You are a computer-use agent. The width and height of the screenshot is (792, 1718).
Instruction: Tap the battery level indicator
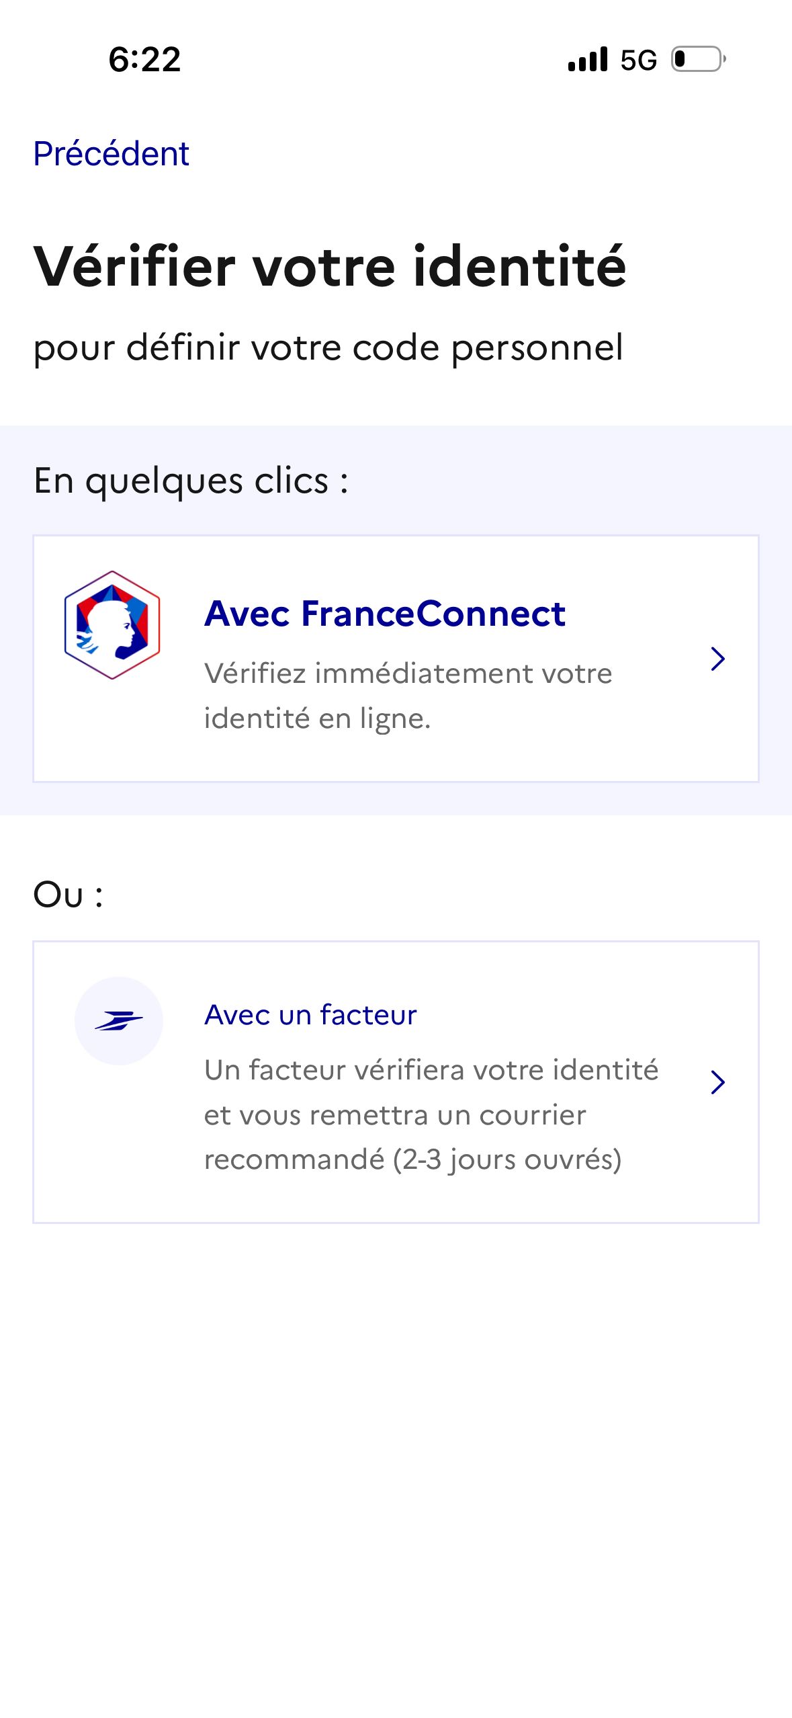click(x=698, y=59)
